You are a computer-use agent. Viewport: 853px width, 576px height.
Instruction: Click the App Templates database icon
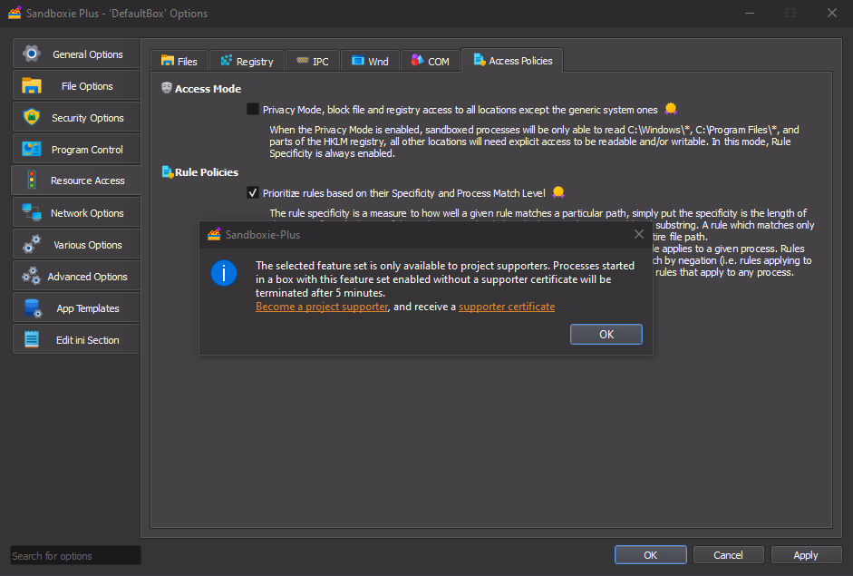pos(33,308)
